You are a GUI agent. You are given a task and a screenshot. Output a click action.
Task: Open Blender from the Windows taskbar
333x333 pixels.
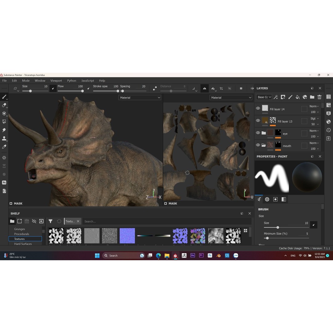click(218, 256)
